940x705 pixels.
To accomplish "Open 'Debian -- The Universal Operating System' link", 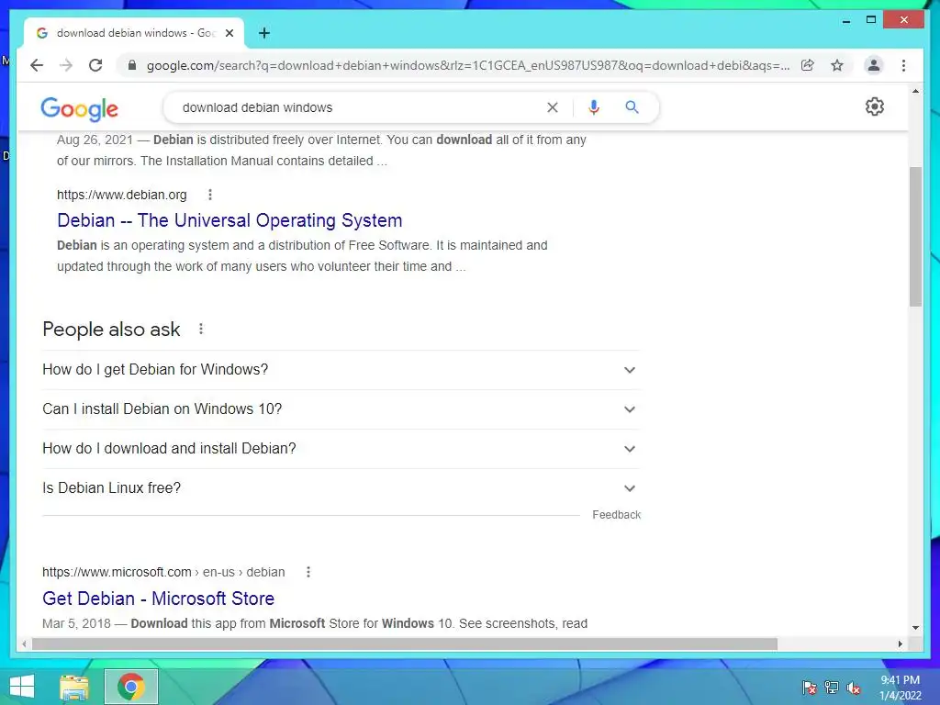I will [x=229, y=220].
